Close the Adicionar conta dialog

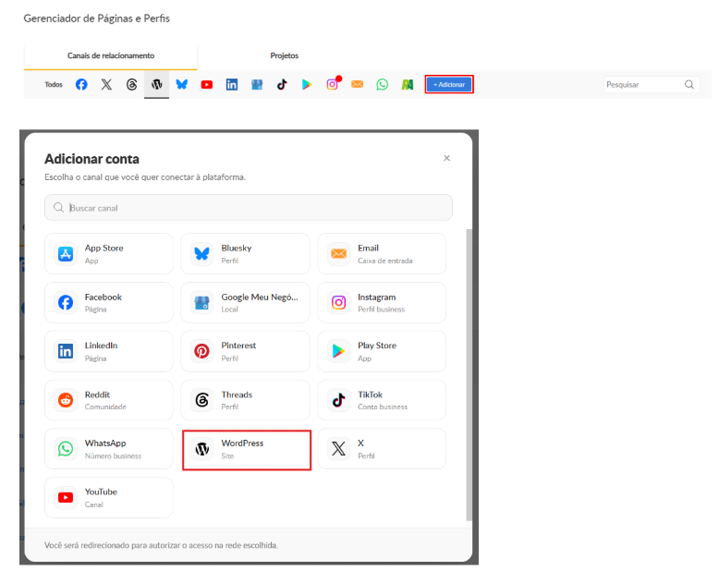point(446,158)
